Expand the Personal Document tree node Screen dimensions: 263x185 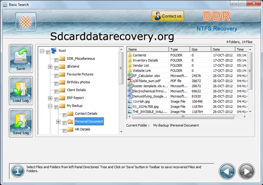58,121
